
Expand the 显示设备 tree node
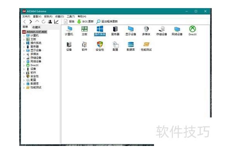24,50
